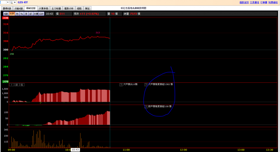This screenshot has width=280, height=152.
Task: Click the 個股資訊 link
Action: (x=244, y=2)
